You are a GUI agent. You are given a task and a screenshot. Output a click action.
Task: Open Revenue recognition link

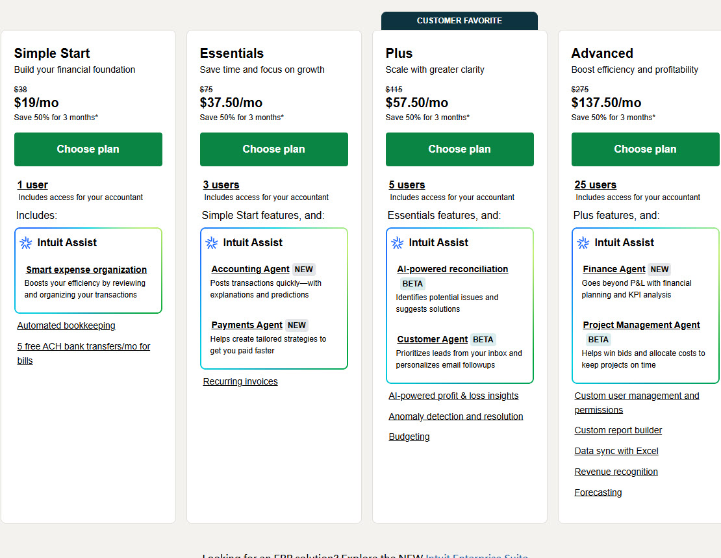coord(616,472)
